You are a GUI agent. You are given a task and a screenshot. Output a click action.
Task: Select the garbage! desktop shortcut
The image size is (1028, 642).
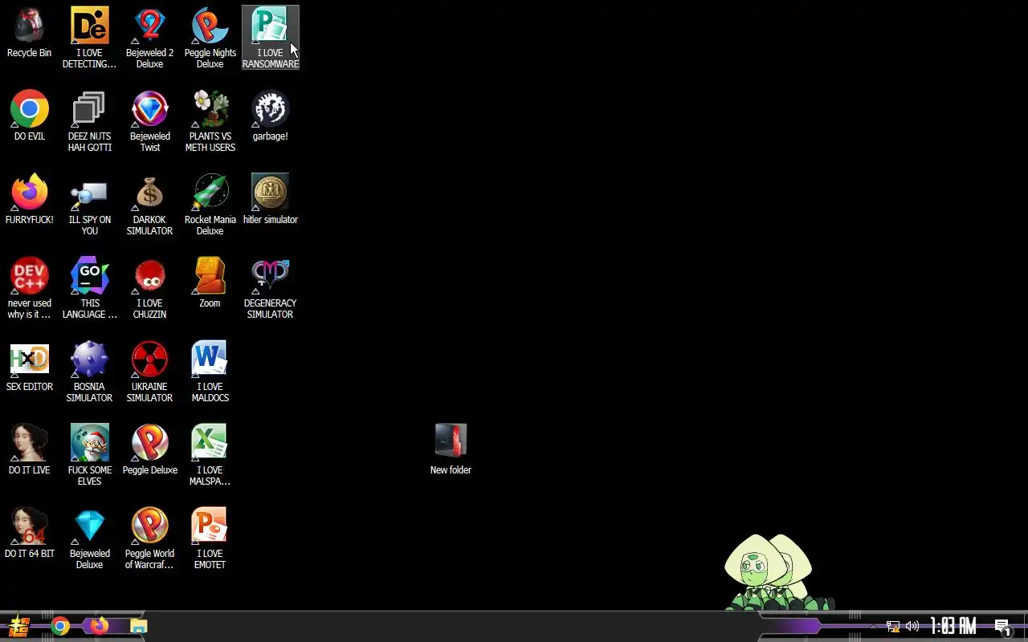[270, 116]
